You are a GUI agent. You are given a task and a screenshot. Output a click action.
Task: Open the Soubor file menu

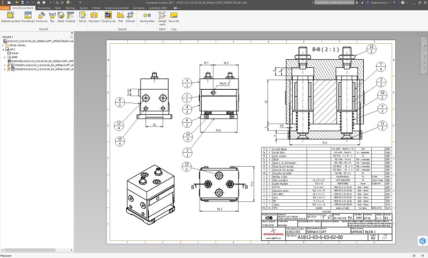(x=4, y=9)
